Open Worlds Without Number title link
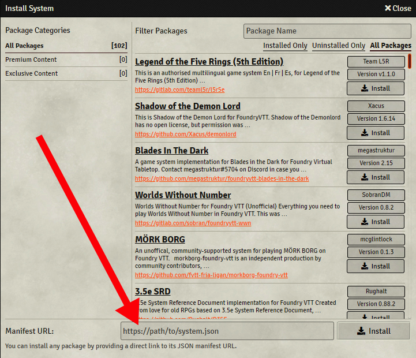Screen dimensions: 416x358 183,195
